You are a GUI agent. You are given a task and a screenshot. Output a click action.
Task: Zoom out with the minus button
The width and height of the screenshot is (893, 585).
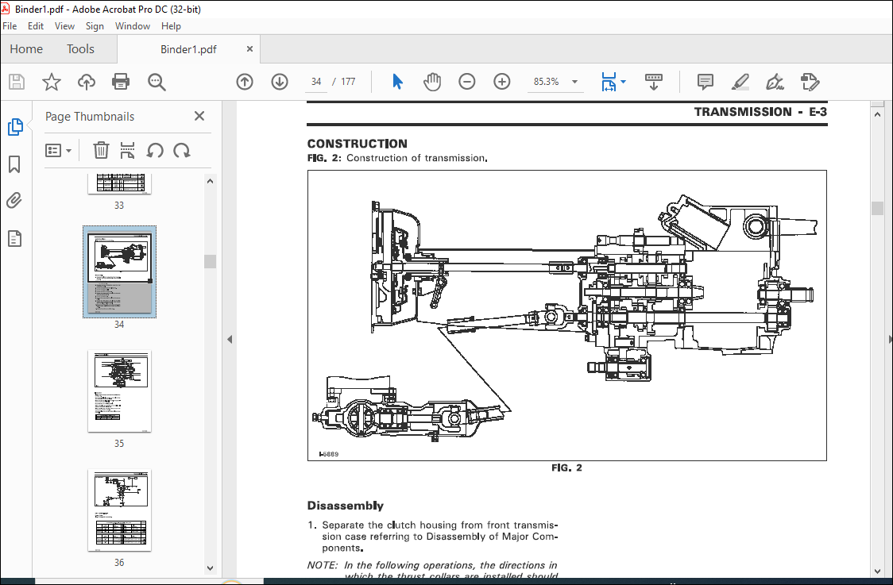(467, 82)
